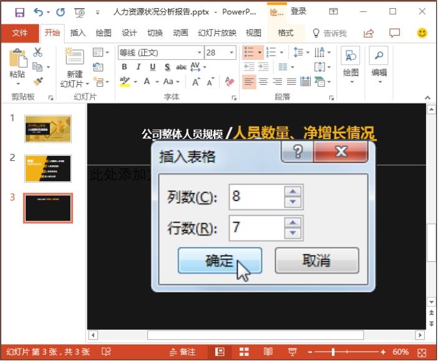This screenshot has width=438, height=361.
Task: Select the Format Painter brush icon
Action: tap(38, 81)
